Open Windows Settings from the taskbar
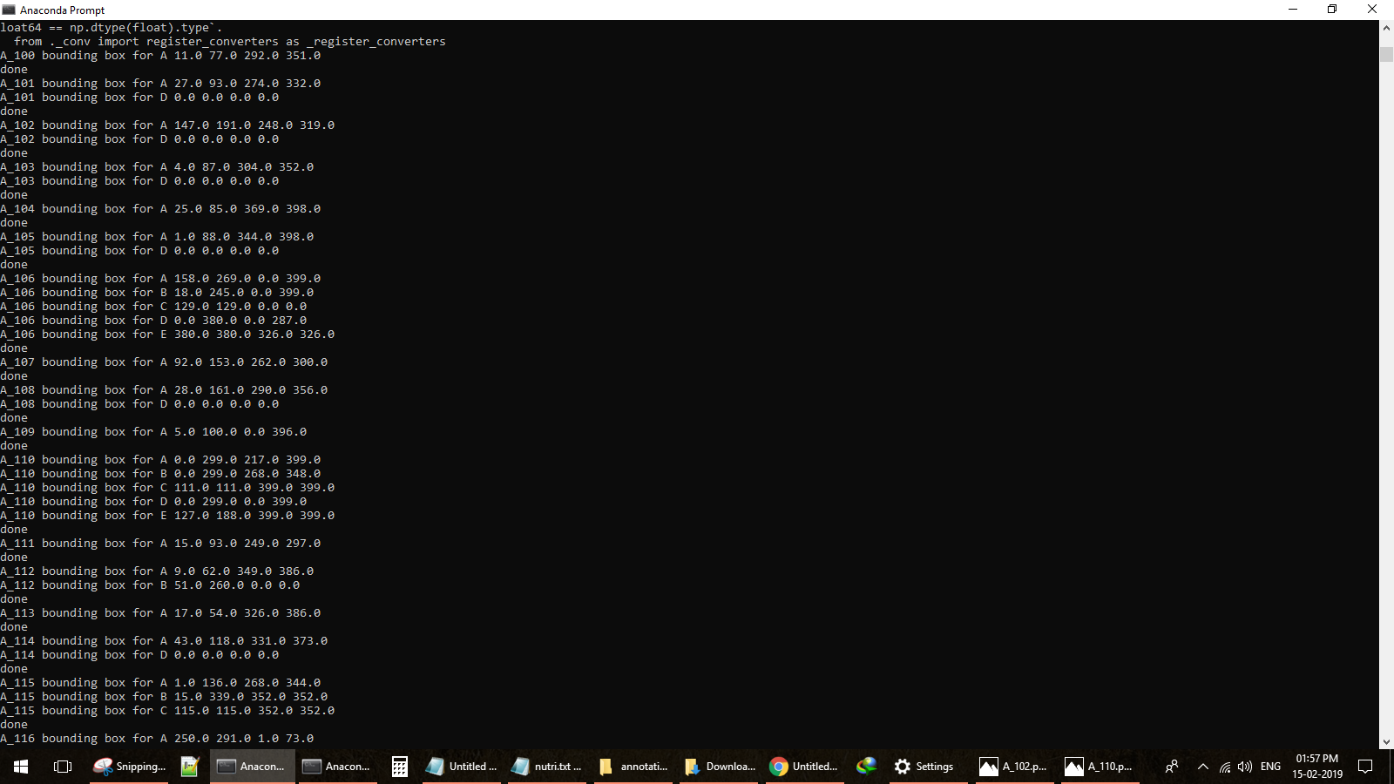 pyautogui.click(x=926, y=767)
